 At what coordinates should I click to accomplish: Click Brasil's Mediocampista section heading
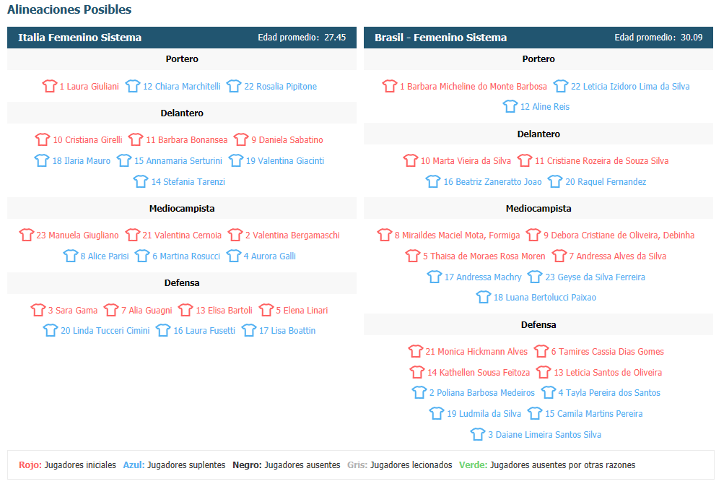538,209
